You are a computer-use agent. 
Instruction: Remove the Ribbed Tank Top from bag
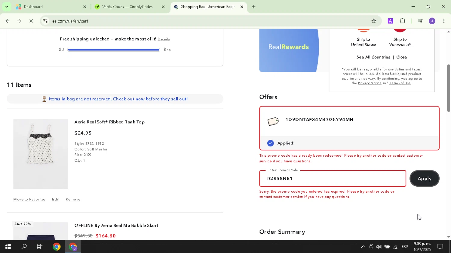click(73, 199)
